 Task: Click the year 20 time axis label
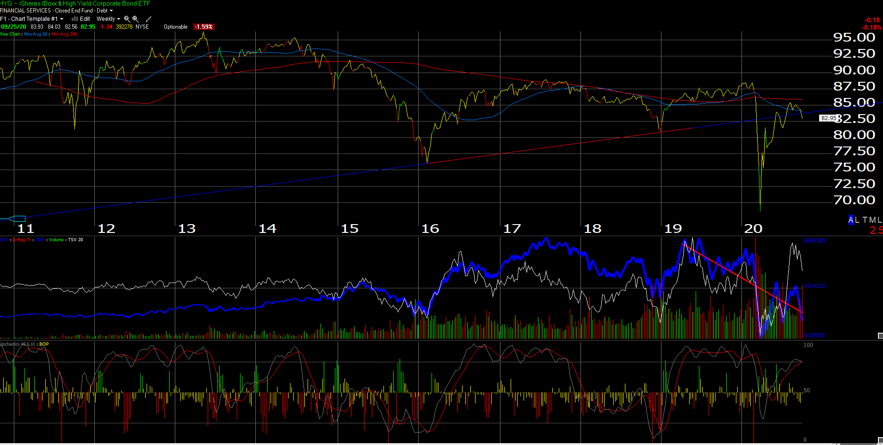pos(753,229)
